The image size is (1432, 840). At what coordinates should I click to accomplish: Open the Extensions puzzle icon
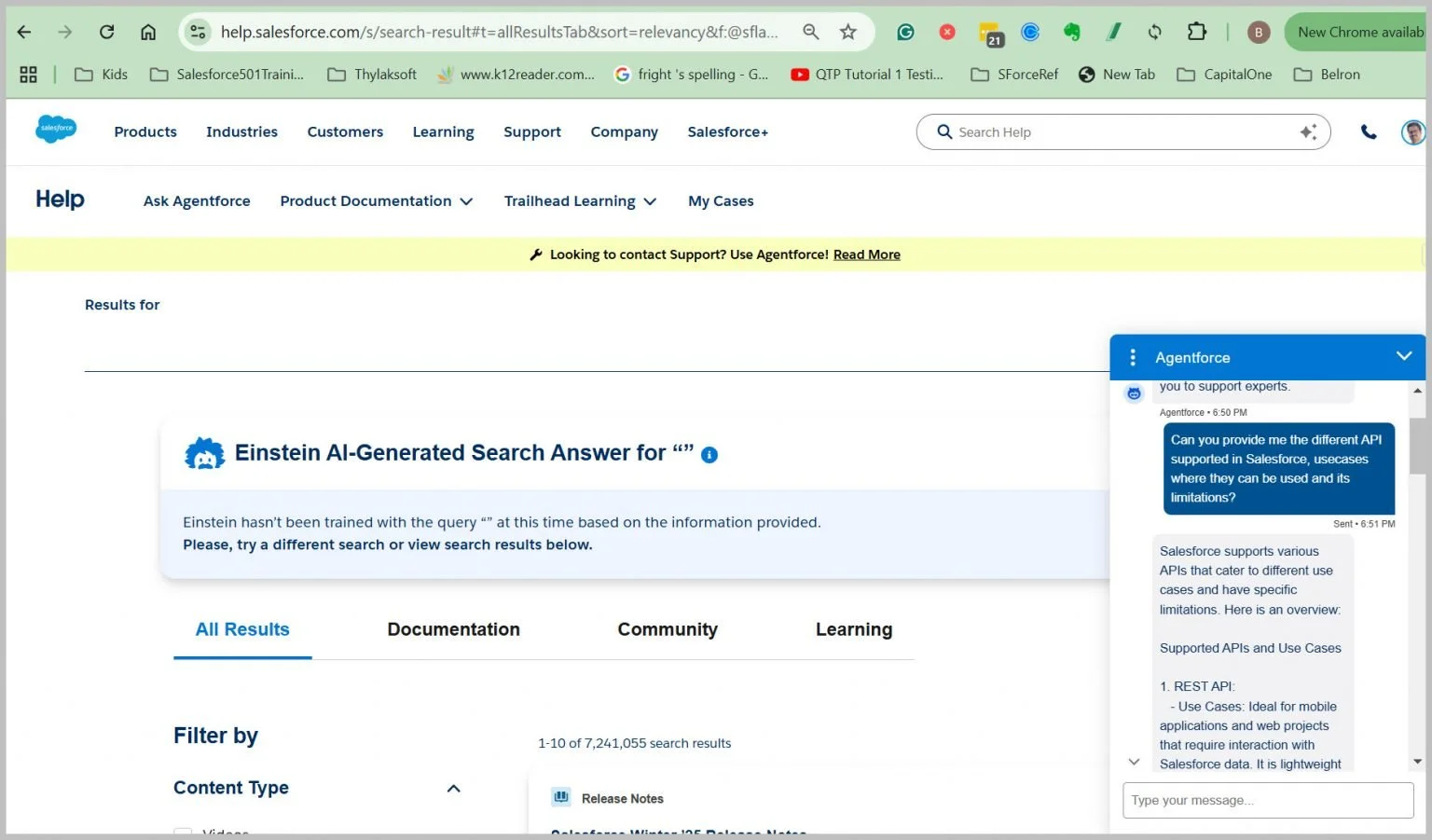[x=1197, y=32]
